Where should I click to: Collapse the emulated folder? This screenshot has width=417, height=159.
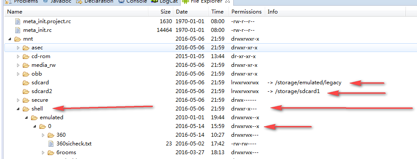pos(27,118)
